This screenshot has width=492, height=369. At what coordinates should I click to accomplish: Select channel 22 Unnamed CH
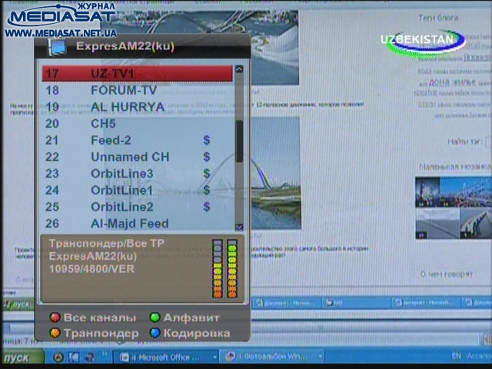(137, 157)
